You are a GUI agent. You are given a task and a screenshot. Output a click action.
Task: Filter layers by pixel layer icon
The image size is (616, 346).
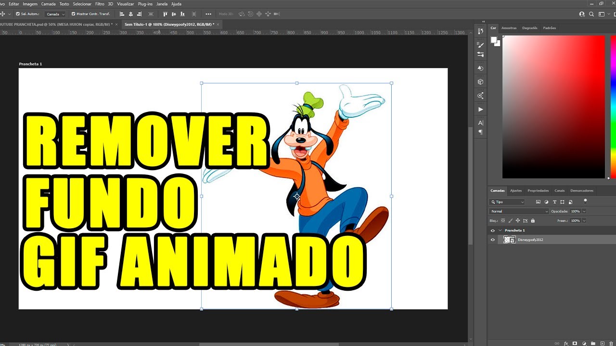pos(539,202)
